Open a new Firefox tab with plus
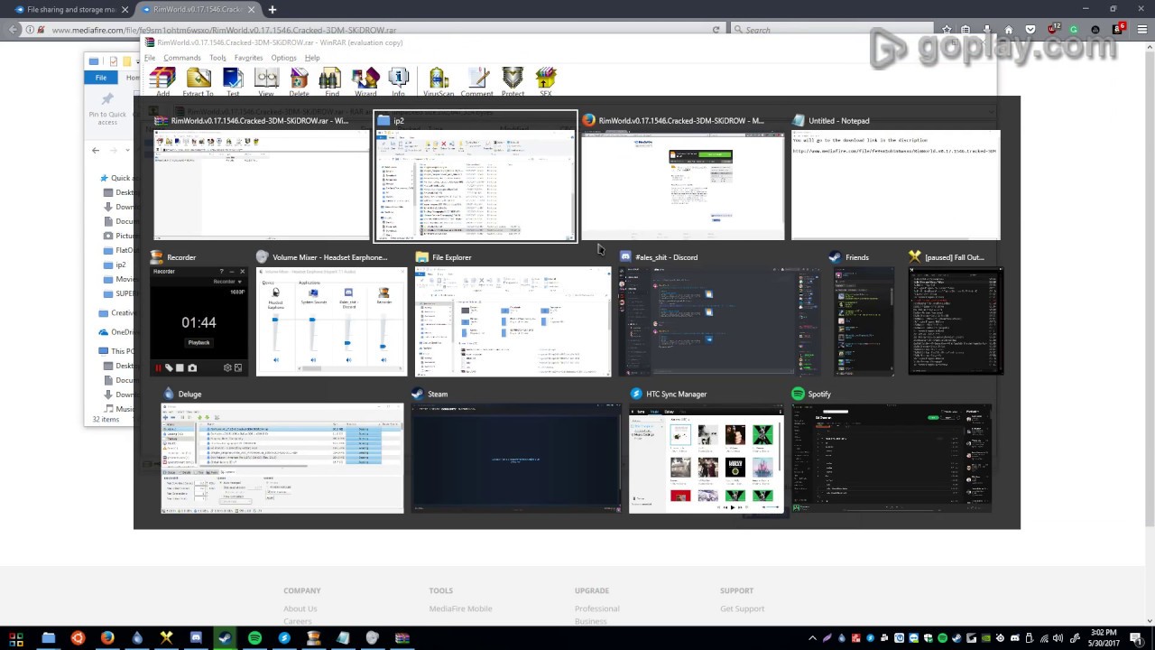The height and width of the screenshot is (650, 1155). pyautogui.click(x=272, y=9)
